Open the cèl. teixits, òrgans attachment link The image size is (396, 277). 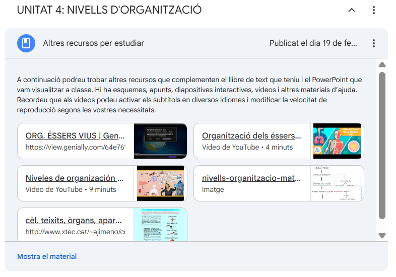73,220
